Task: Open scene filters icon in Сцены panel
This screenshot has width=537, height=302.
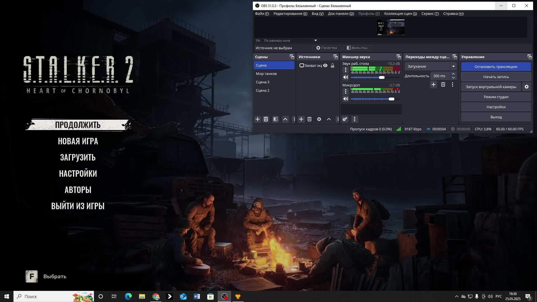Action: [x=275, y=119]
